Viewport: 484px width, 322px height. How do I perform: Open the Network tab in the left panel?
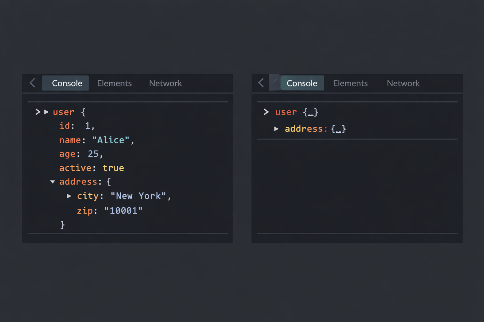point(165,83)
